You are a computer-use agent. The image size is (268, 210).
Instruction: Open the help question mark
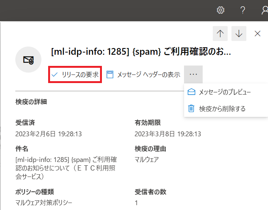click(x=243, y=10)
